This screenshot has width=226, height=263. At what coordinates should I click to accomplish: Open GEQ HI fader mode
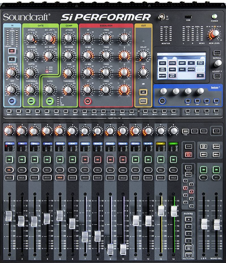coord(189,255)
